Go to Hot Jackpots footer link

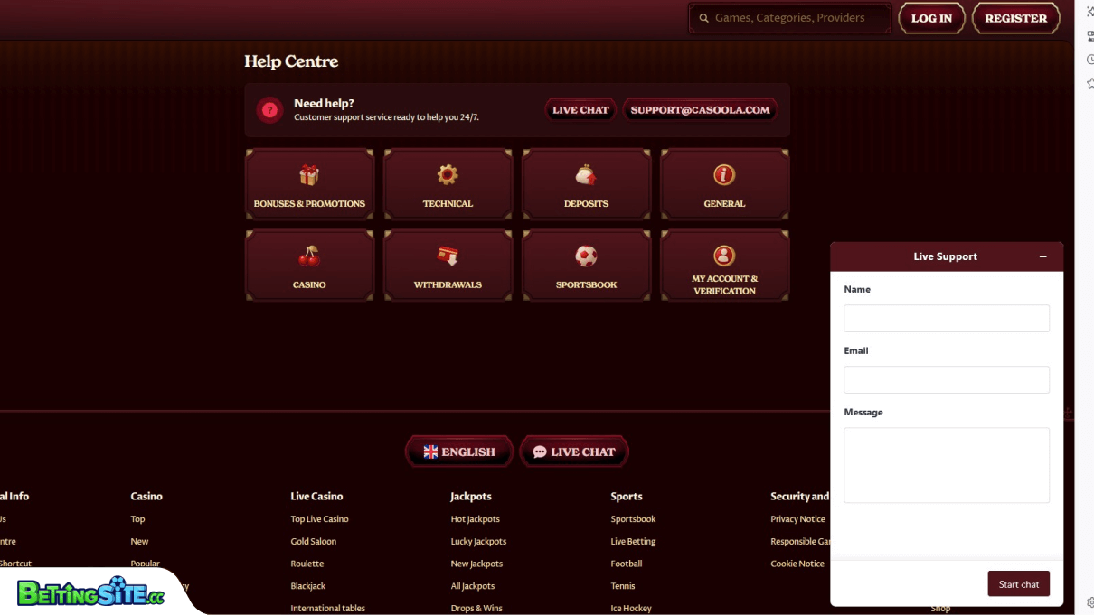pyautogui.click(x=476, y=519)
